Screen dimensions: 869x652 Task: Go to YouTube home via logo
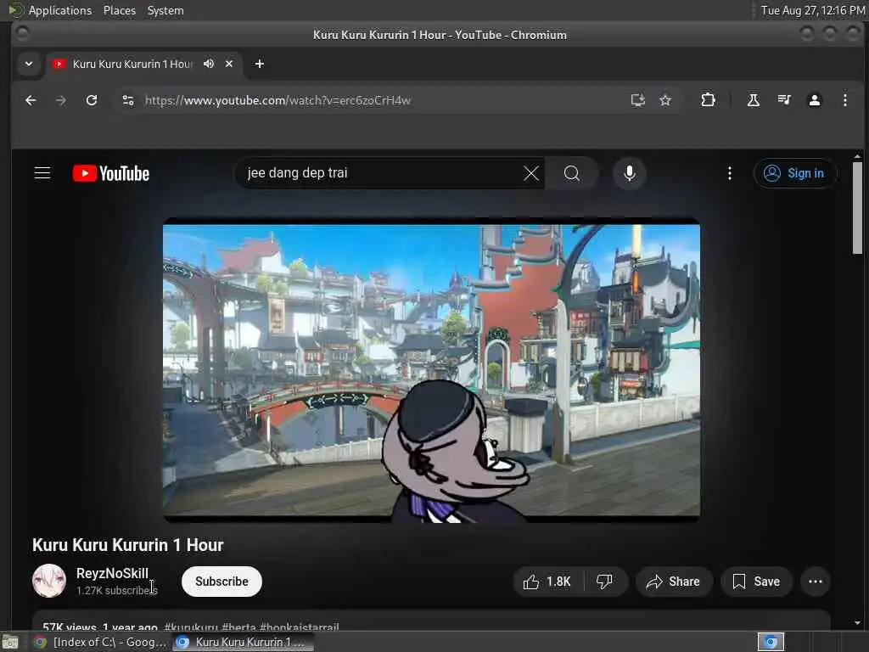pos(111,173)
